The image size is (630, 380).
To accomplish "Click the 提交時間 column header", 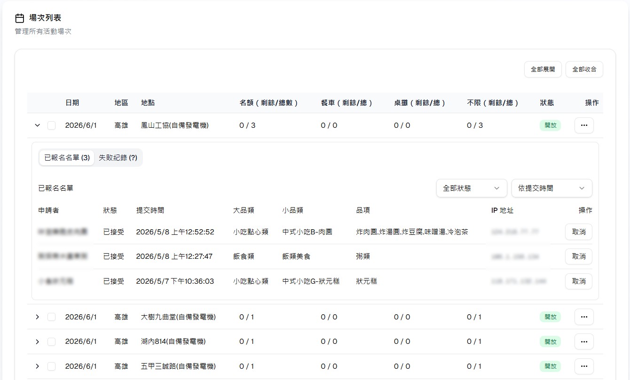I will coord(150,210).
